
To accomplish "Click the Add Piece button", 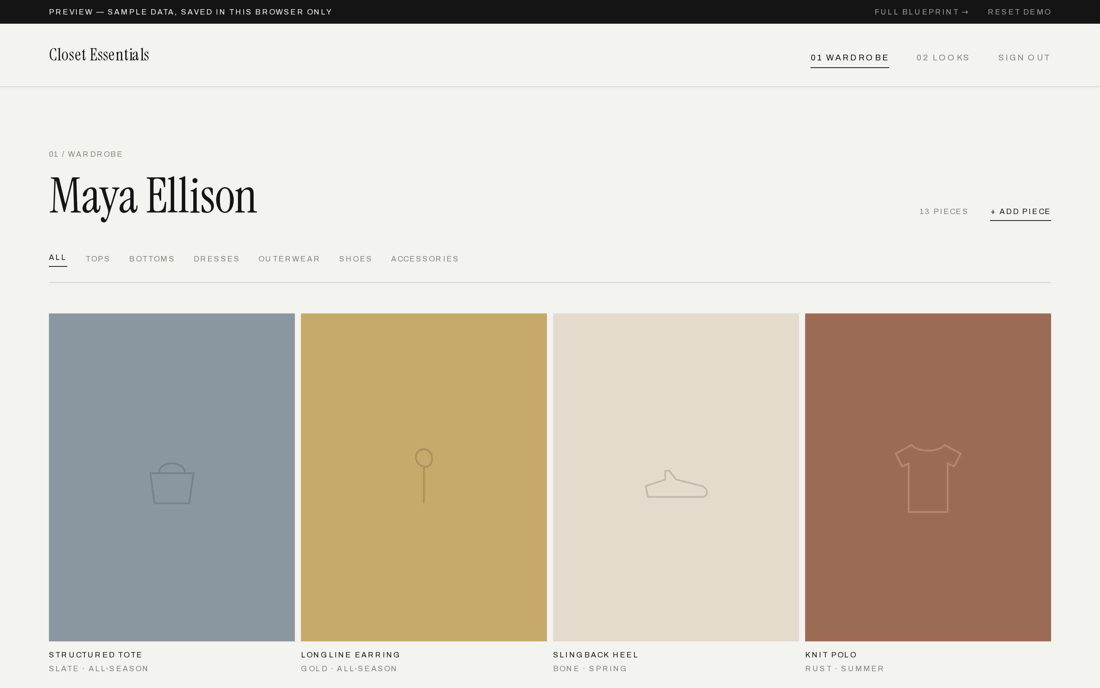I will pyautogui.click(x=1020, y=212).
